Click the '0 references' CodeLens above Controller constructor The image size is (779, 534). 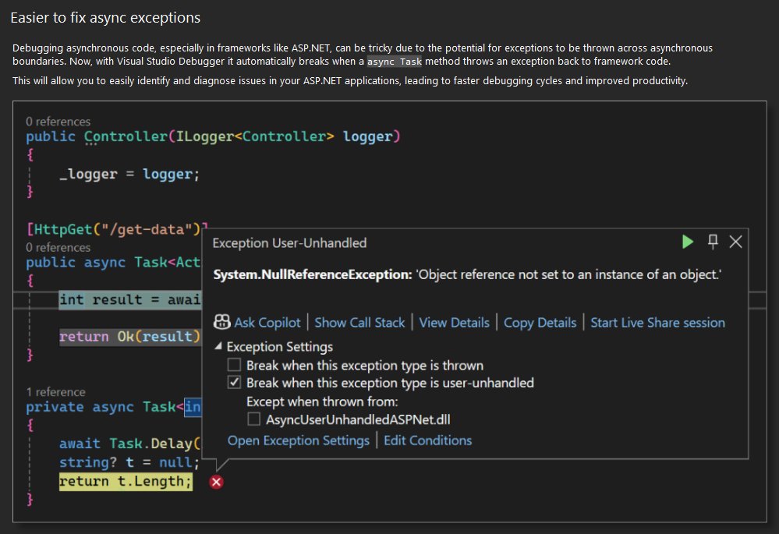point(58,122)
